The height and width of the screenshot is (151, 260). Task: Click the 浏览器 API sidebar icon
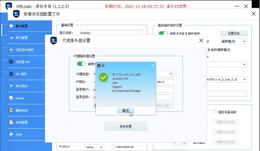click(x=11, y=62)
